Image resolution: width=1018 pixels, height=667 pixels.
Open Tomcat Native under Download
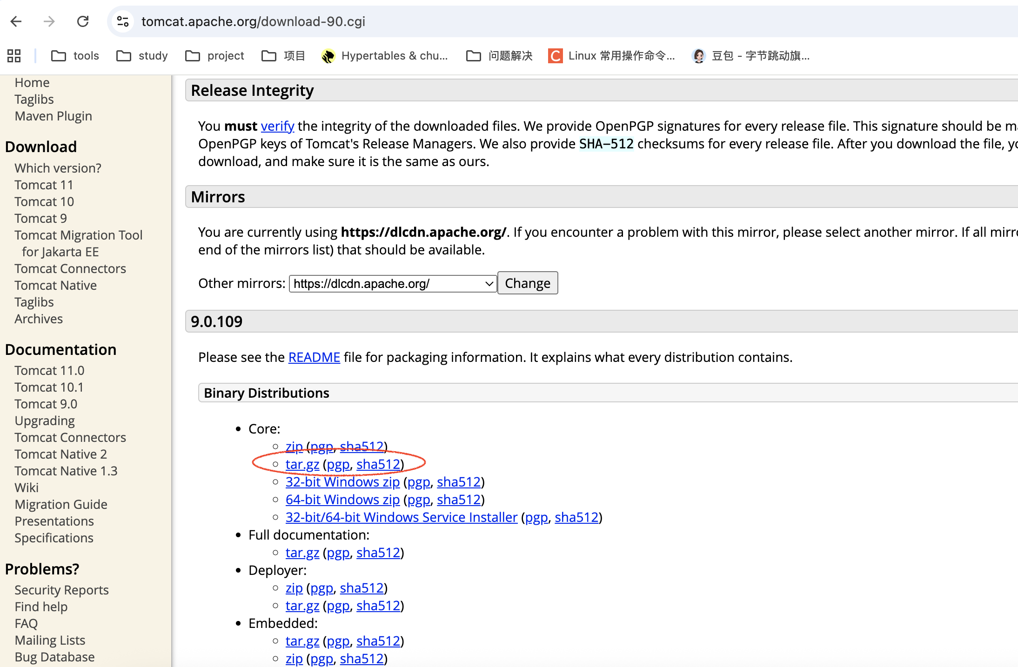coord(56,285)
